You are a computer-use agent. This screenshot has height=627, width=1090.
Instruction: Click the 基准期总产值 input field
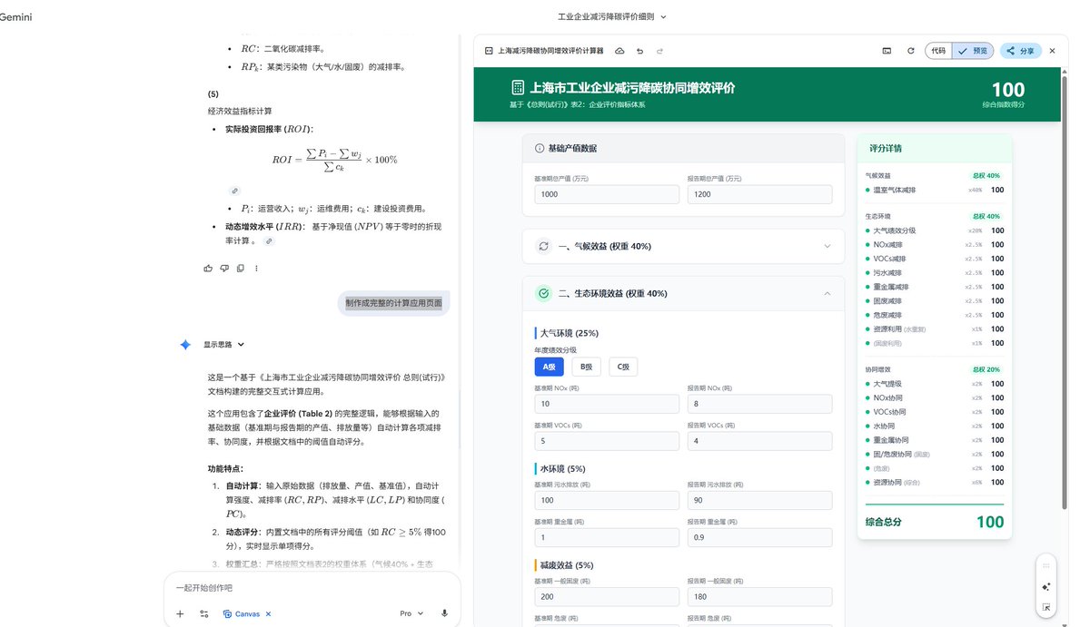click(607, 194)
